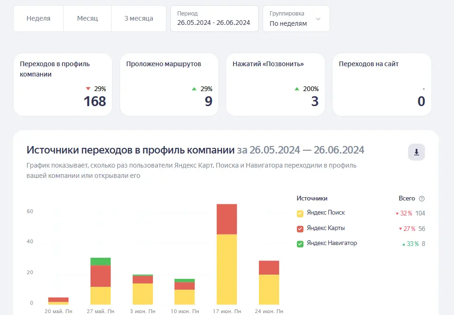Click the 27% decrease for Яндекс Карты
Image resolution: width=454 pixels, height=315 pixels.
[407, 229]
